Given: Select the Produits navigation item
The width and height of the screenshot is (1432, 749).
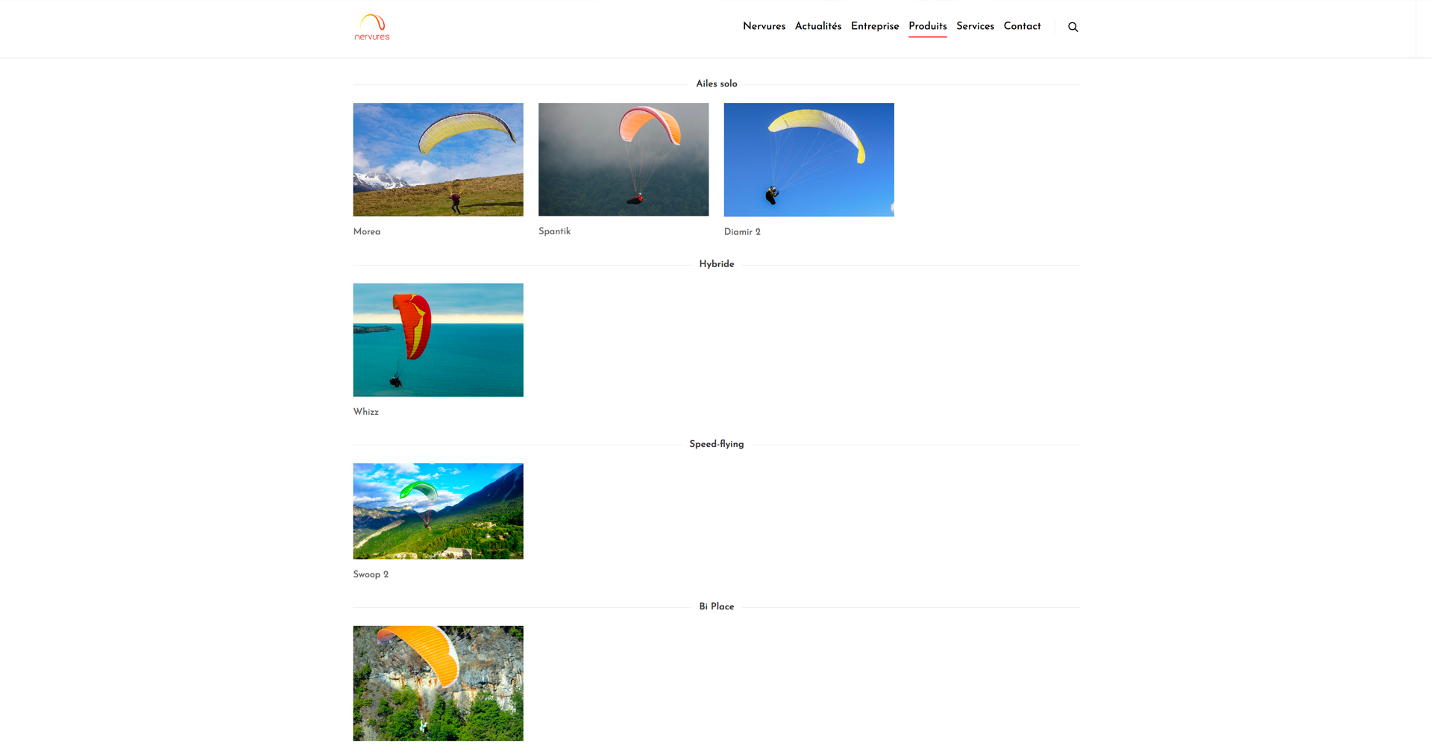Looking at the screenshot, I should click(x=927, y=26).
